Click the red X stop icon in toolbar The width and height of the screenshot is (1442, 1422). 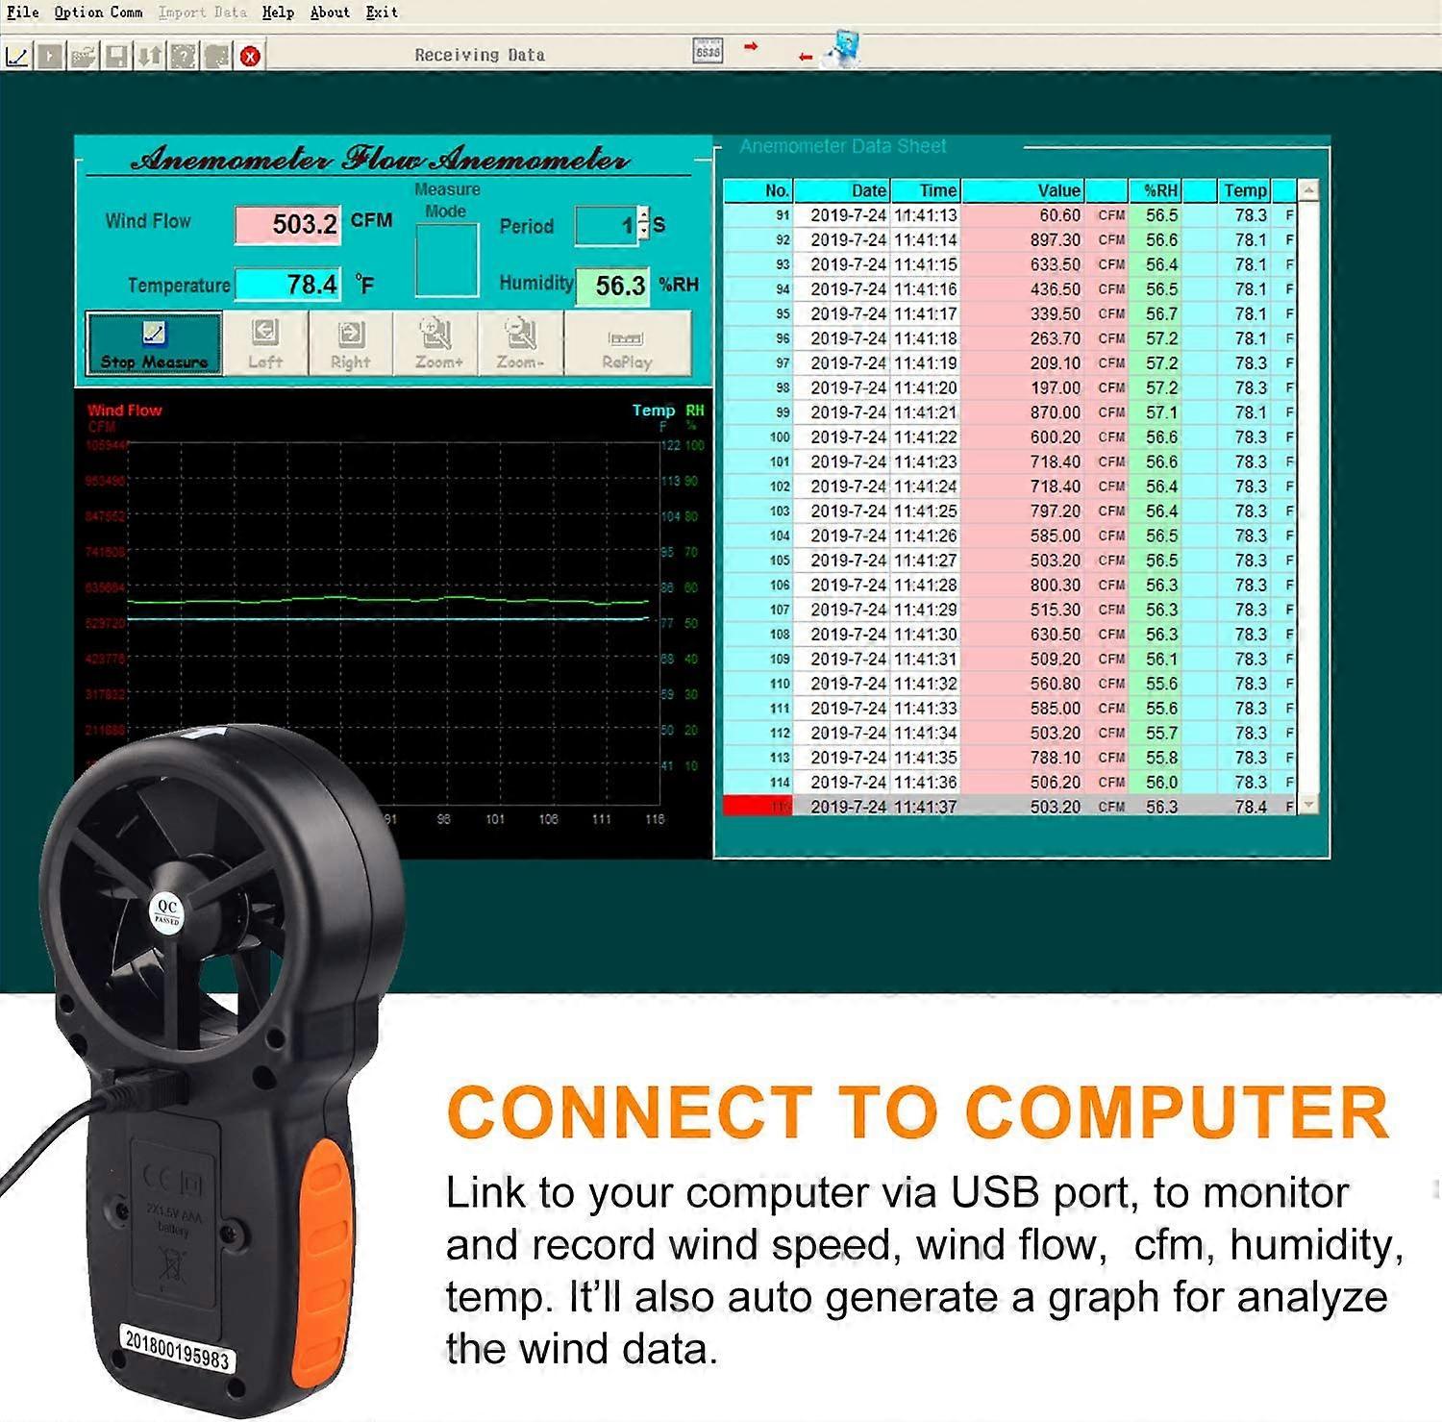click(250, 56)
